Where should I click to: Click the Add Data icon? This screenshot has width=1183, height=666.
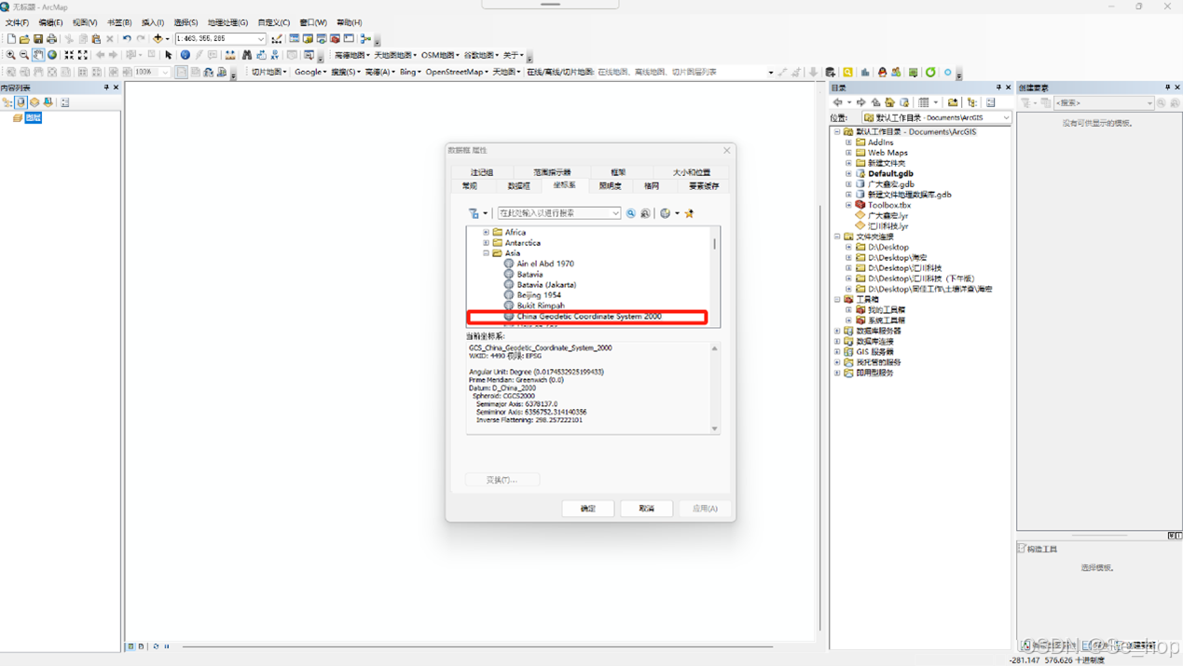tap(158, 39)
